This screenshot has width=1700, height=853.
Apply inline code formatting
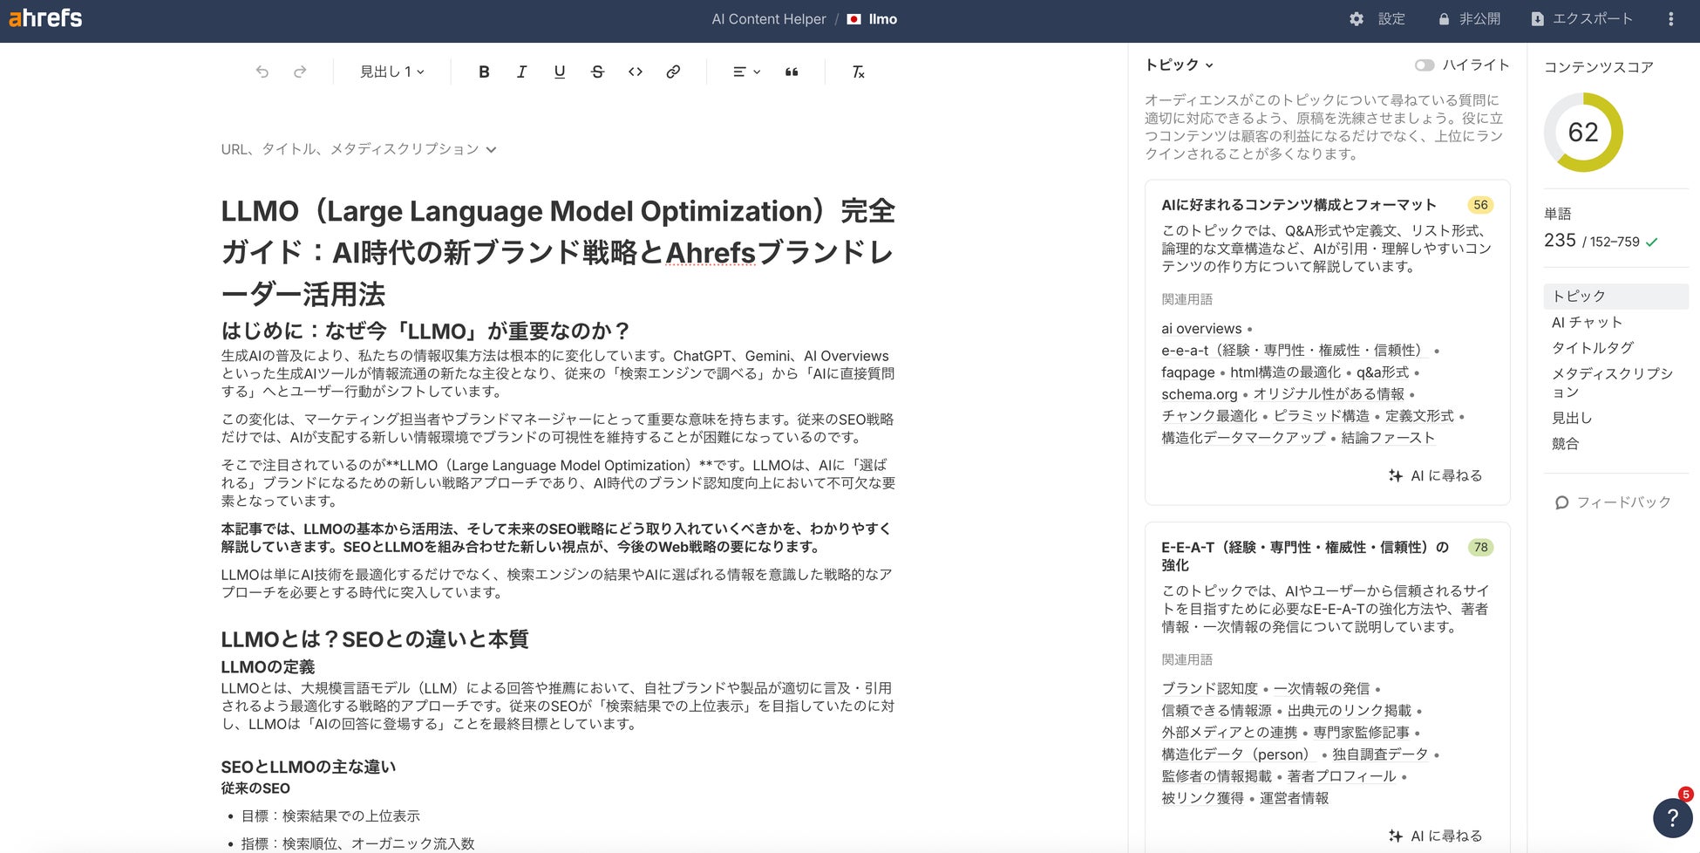point(636,72)
